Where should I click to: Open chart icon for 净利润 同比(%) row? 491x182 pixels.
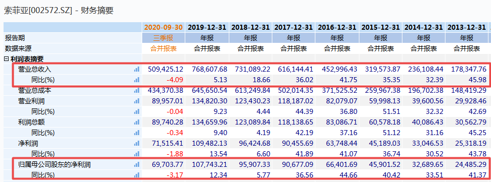pyautogui.click(x=137, y=154)
